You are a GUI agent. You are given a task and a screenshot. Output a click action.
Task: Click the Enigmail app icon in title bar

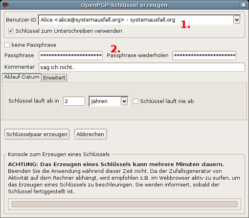6,5
